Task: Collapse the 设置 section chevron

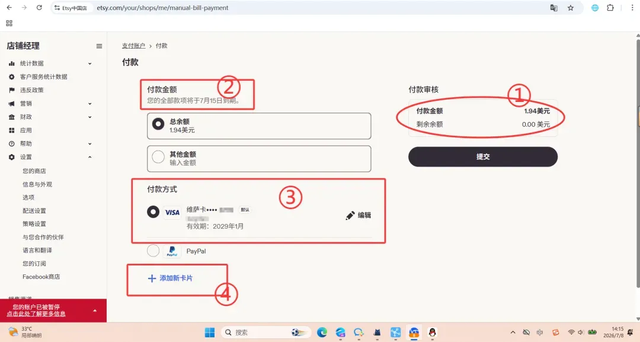Action: [x=90, y=157]
